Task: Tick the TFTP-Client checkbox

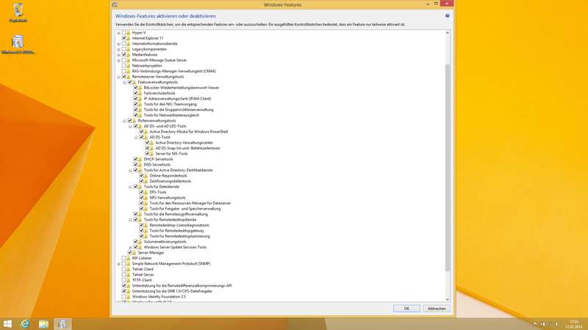Action: 123,280
